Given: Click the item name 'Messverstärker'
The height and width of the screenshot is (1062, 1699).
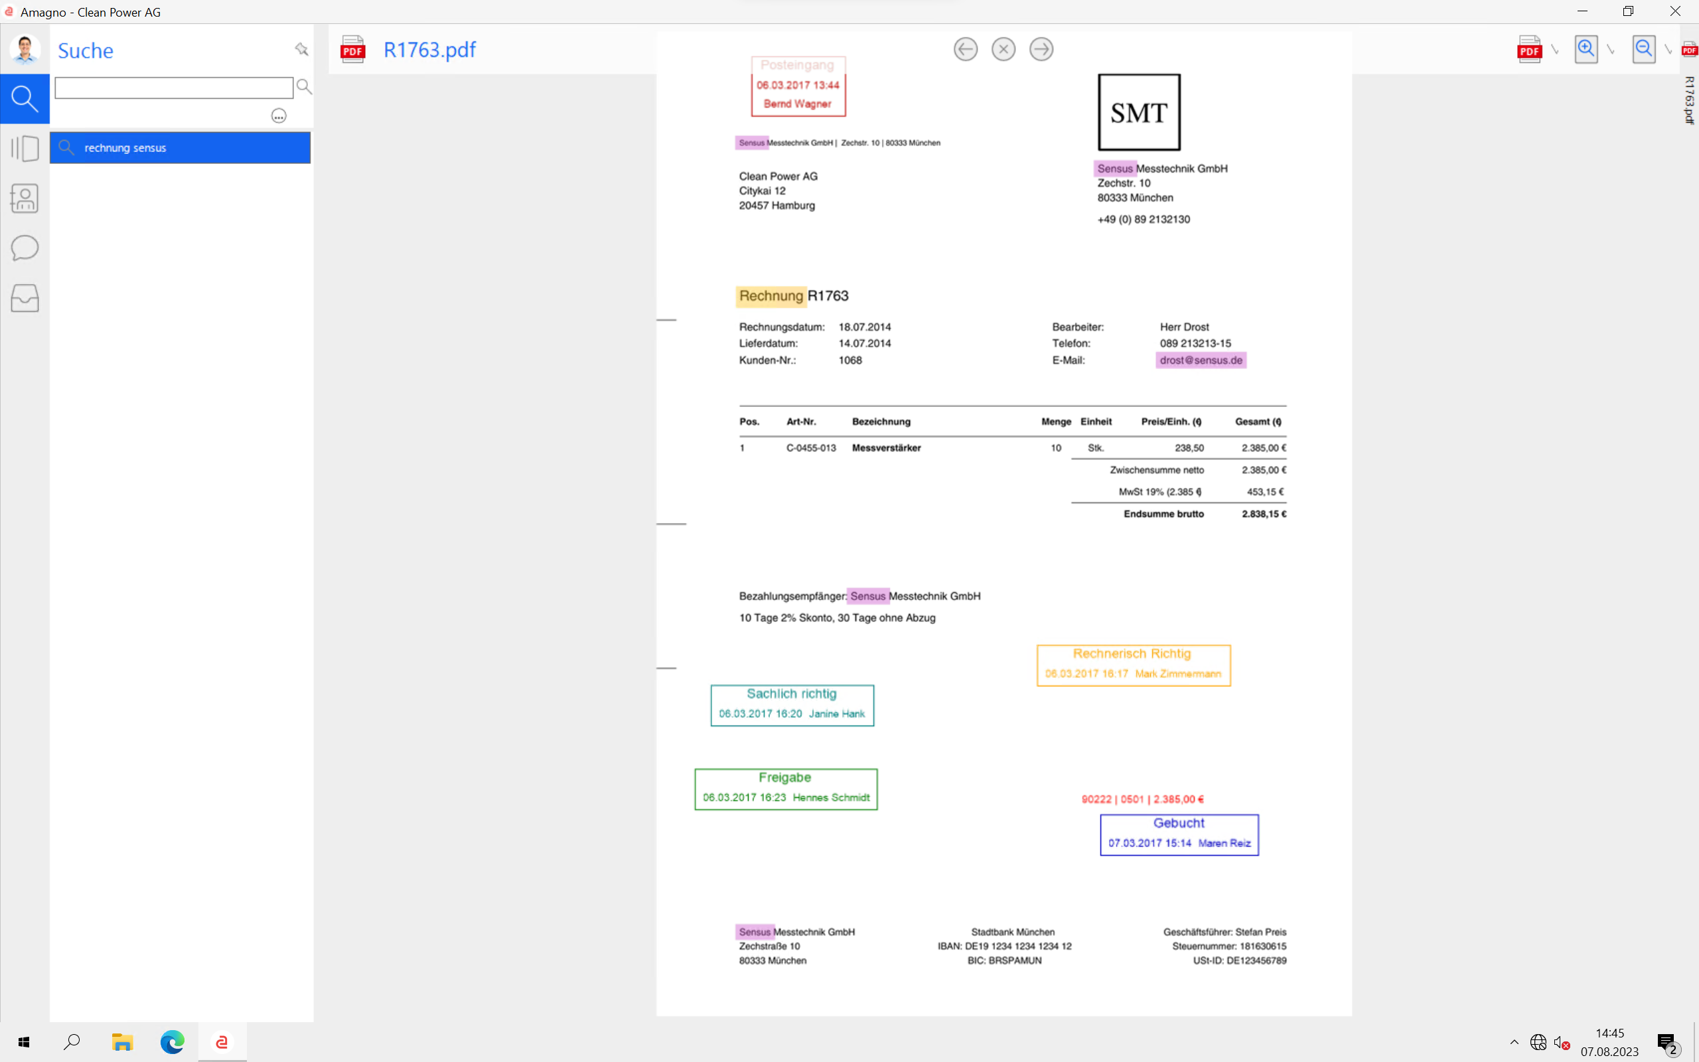Looking at the screenshot, I should tap(886, 448).
